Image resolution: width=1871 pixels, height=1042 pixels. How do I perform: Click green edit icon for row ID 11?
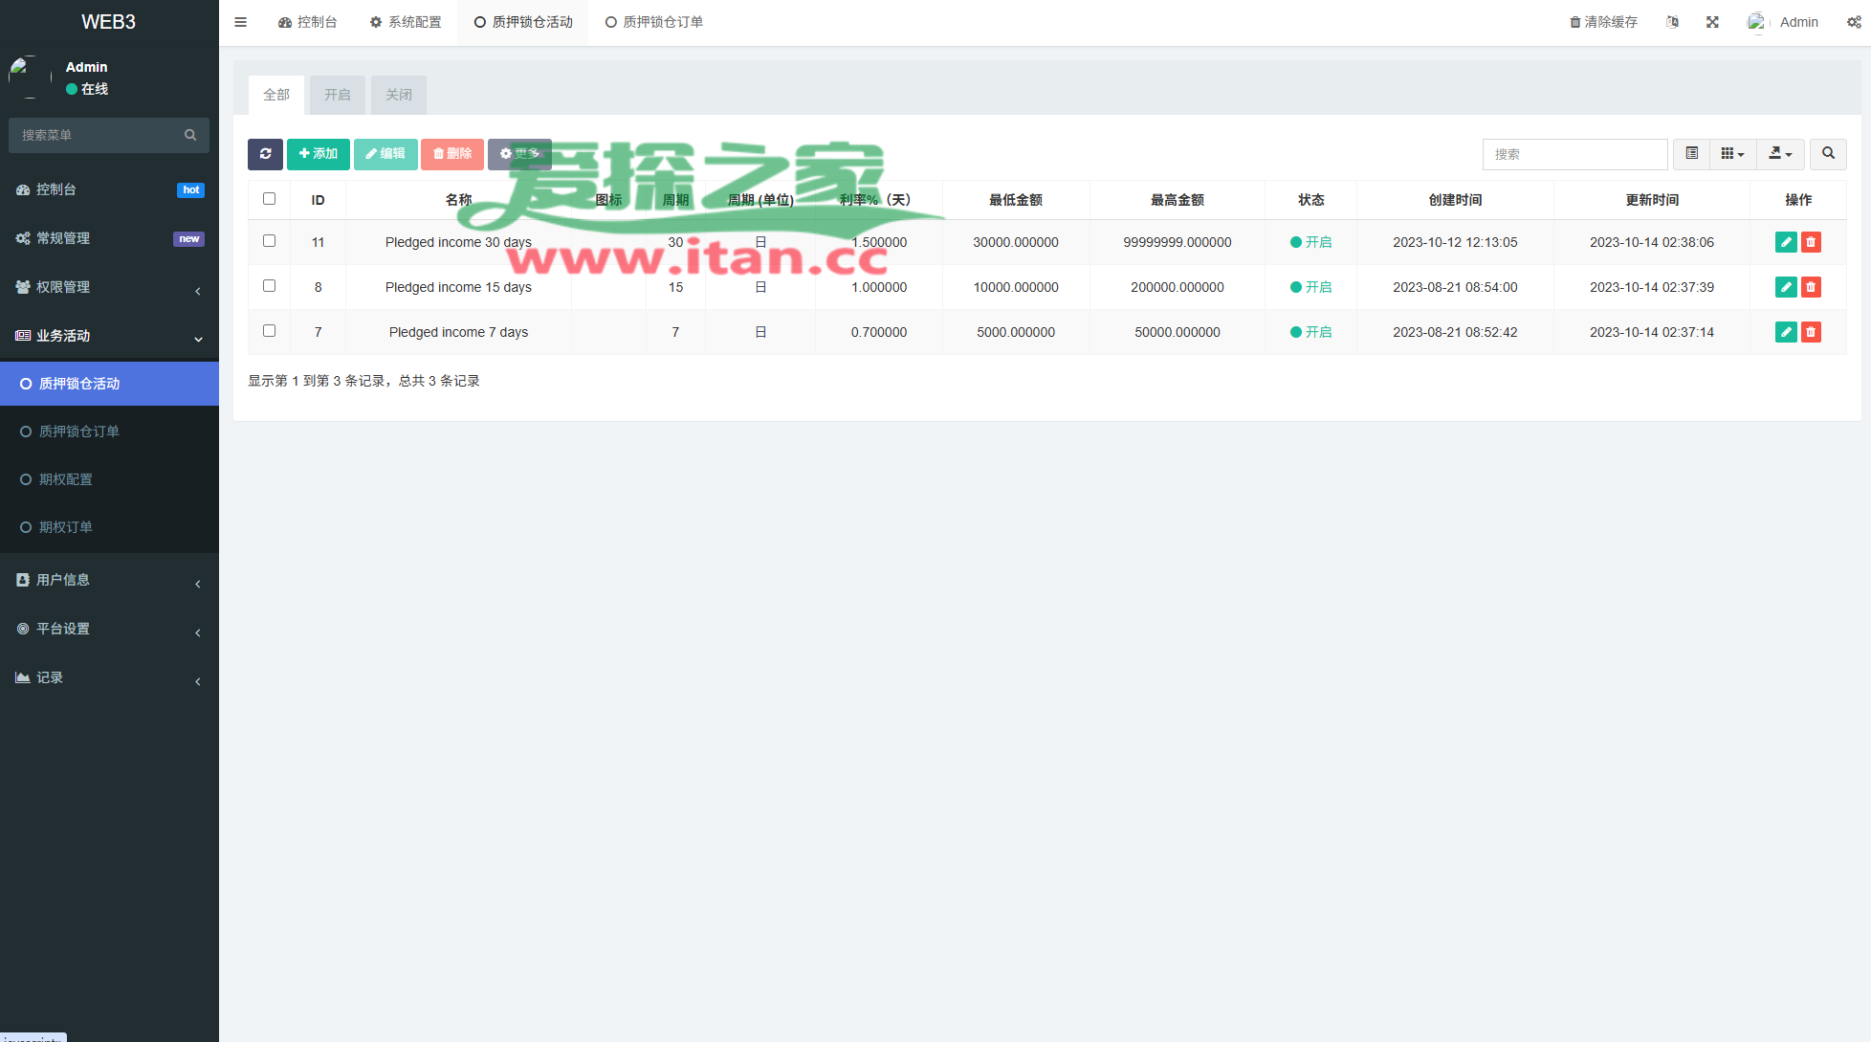click(1785, 242)
